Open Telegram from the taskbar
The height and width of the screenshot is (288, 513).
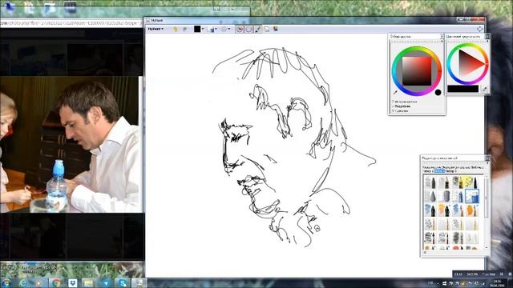(x=106, y=282)
